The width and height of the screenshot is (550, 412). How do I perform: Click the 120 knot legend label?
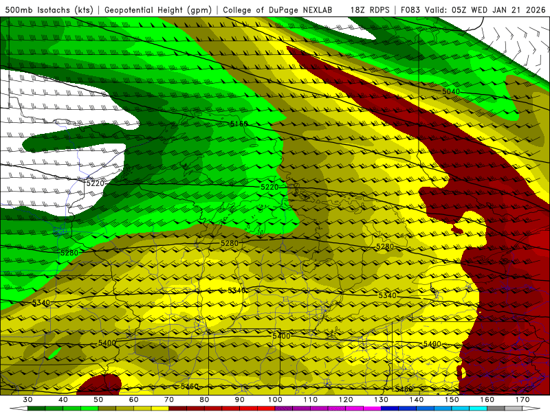point(346,400)
